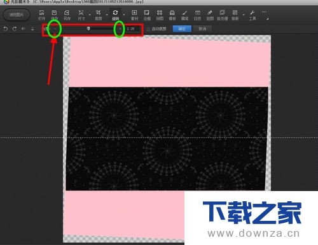This screenshot has width=318, height=245.
Task: Open the Batch processing (批处理) tool
Action: click(x=222, y=15)
